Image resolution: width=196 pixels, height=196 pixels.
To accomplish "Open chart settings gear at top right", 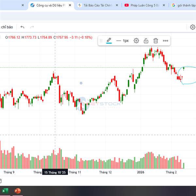I will [193, 27].
